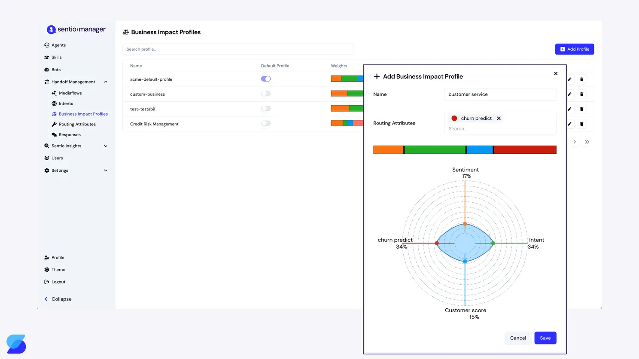Enable default toggle for custom-business

[x=266, y=94]
